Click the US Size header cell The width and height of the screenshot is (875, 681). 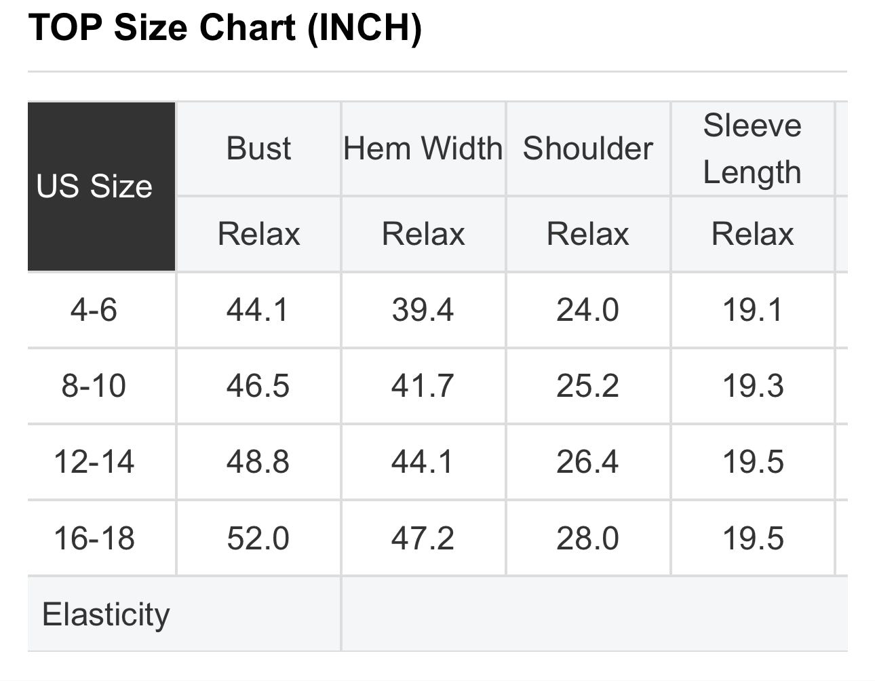pyautogui.click(x=101, y=187)
